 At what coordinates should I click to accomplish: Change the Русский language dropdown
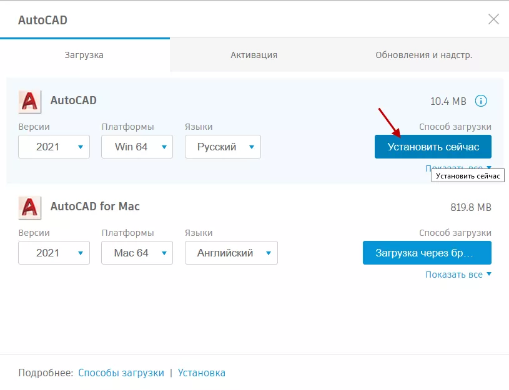[x=223, y=147]
